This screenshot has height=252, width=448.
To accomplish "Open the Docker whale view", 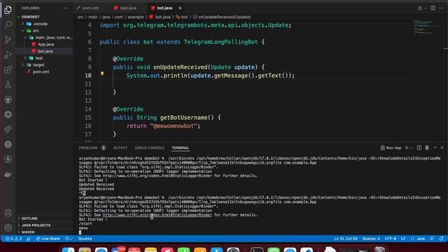I will 8,174.
